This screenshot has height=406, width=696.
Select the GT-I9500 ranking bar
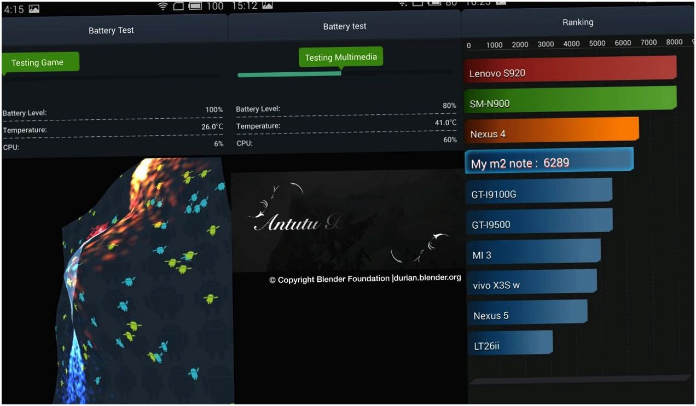(540, 222)
